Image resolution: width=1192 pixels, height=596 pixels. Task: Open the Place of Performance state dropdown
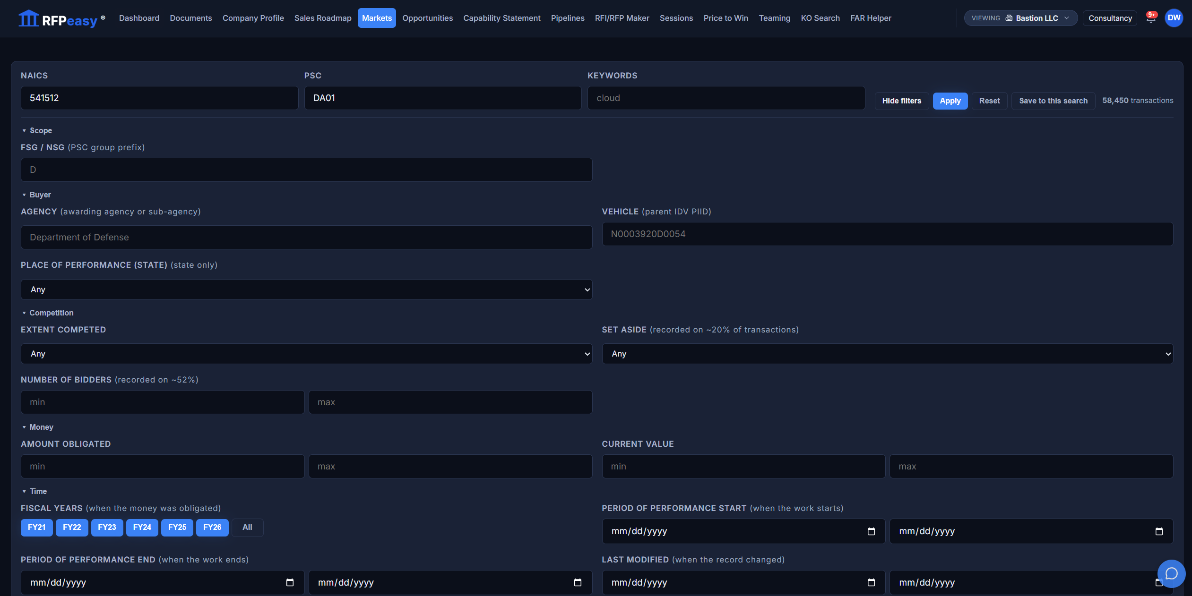point(306,289)
